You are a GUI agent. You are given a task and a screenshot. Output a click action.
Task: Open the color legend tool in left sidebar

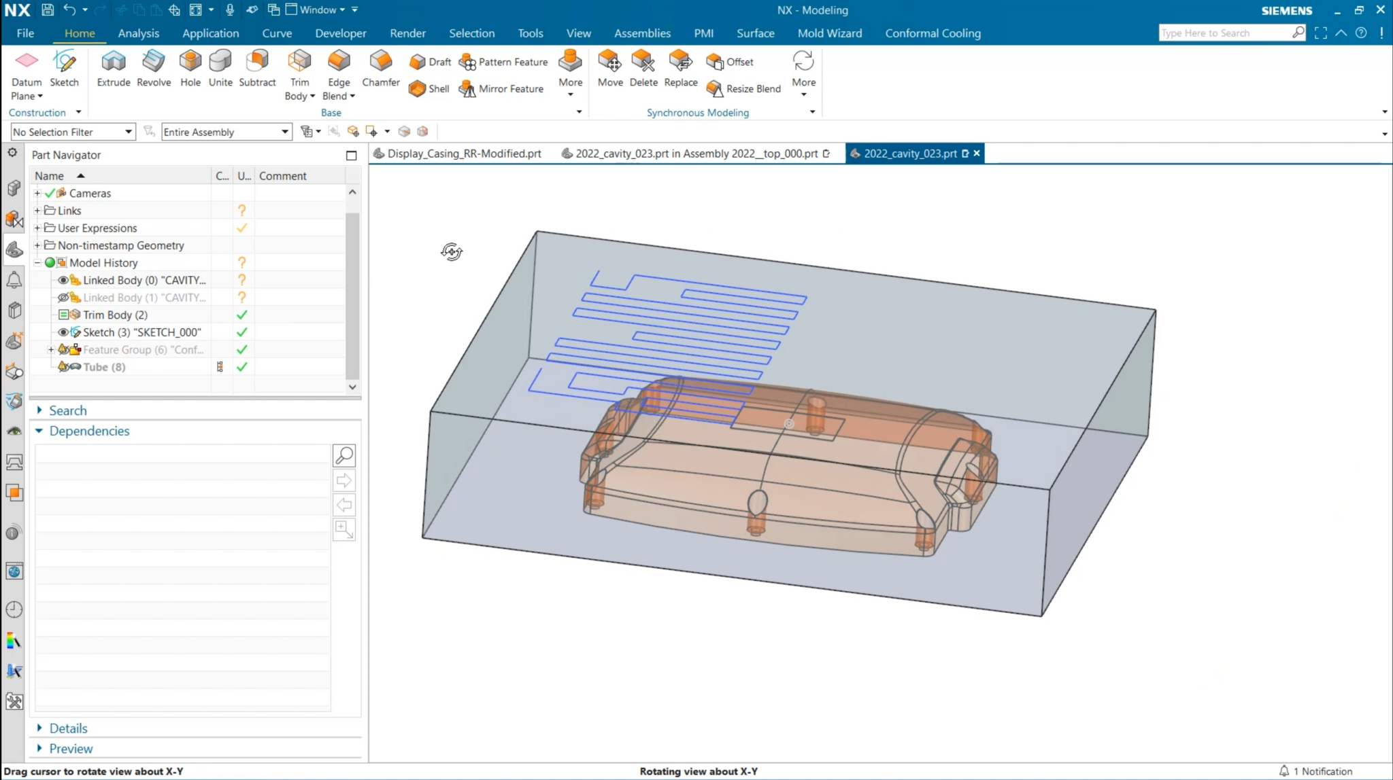click(14, 639)
